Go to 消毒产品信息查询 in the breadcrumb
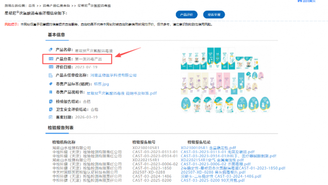The width and height of the screenshot is (328, 185). click(x=56, y=5)
